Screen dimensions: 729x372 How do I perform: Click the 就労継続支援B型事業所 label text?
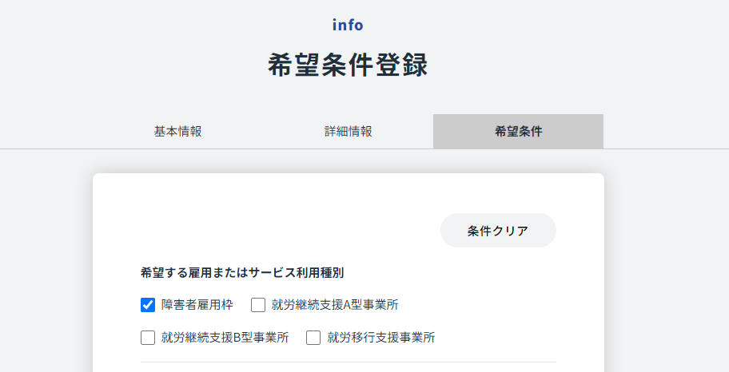pyautogui.click(x=225, y=338)
